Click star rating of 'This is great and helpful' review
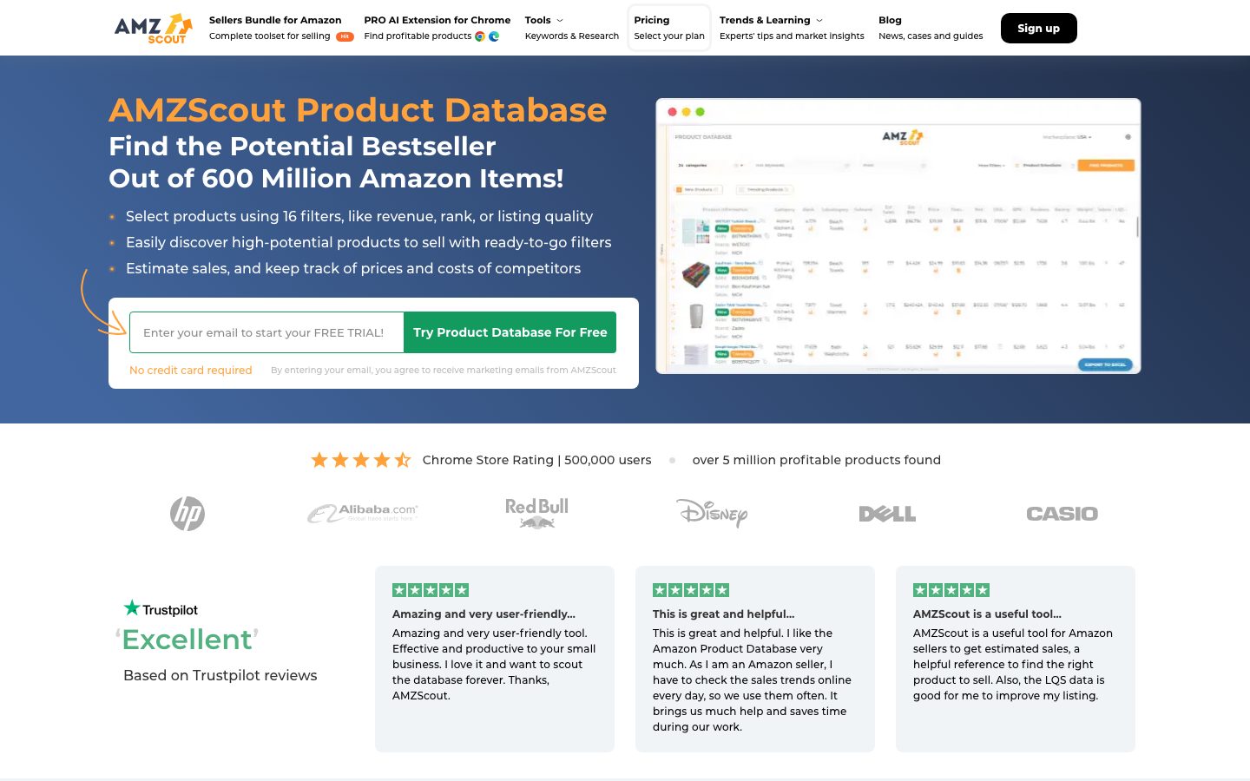Screen dimensions: 1250x781 pyautogui.click(x=691, y=590)
